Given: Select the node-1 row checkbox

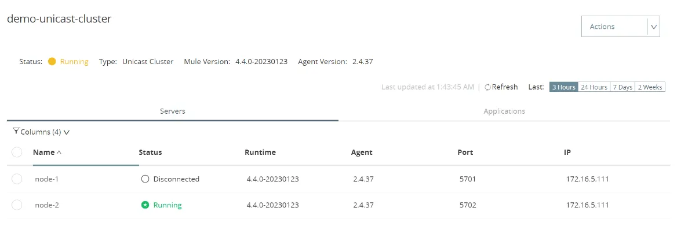Looking at the screenshot, I should (17, 179).
